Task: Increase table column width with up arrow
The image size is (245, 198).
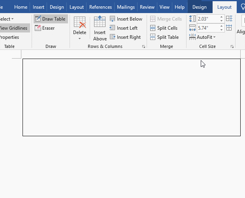Action: tap(221, 26)
